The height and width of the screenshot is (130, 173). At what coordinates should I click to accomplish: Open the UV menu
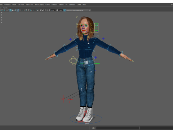point(66,5)
